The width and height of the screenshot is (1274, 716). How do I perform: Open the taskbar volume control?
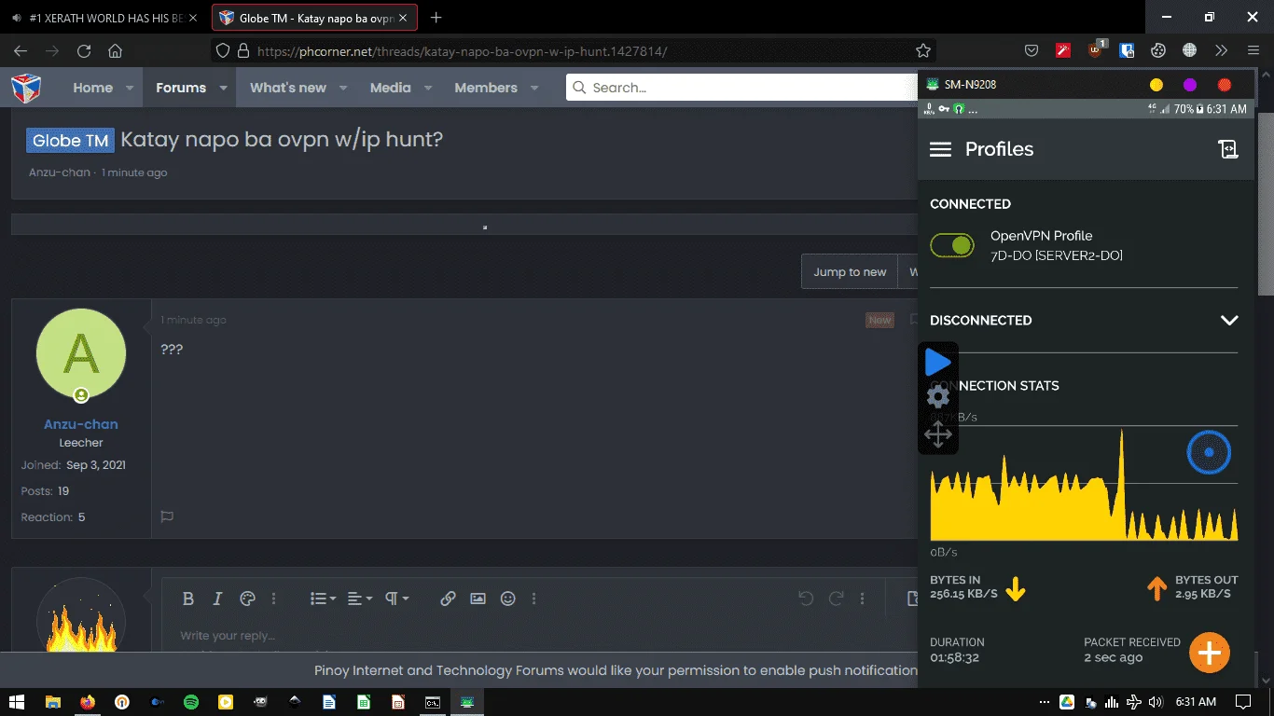click(x=1156, y=702)
